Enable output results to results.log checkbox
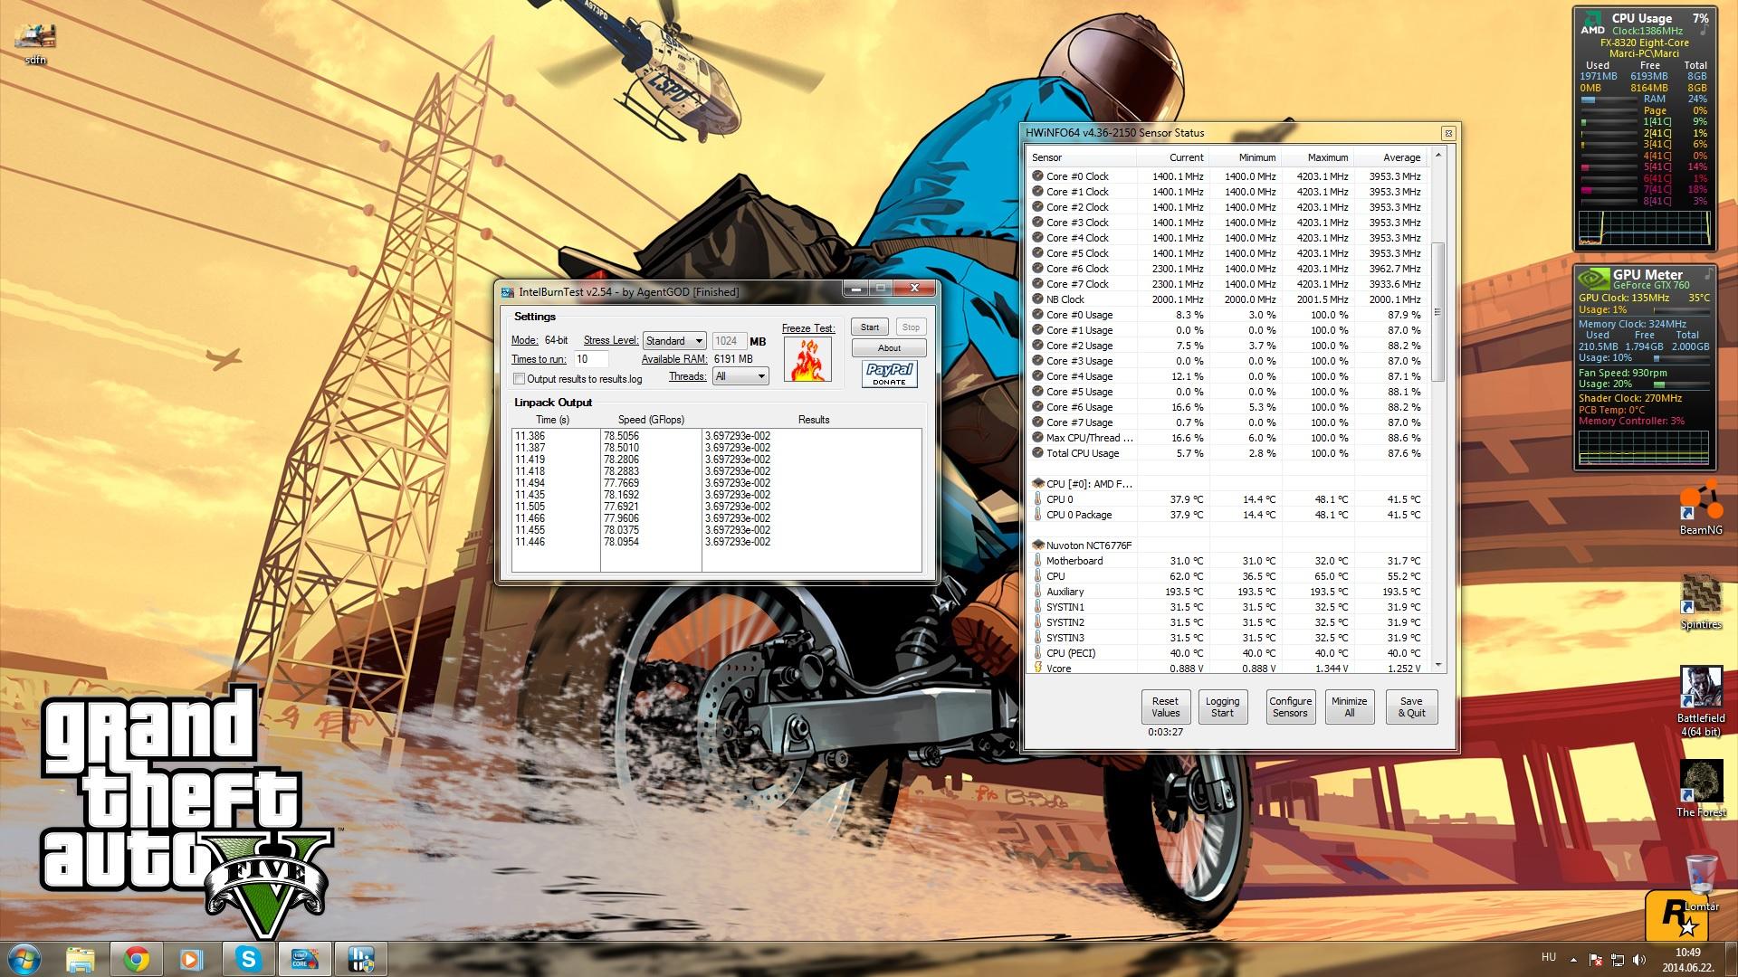The height and width of the screenshot is (977, 1738). pos(520,379)
